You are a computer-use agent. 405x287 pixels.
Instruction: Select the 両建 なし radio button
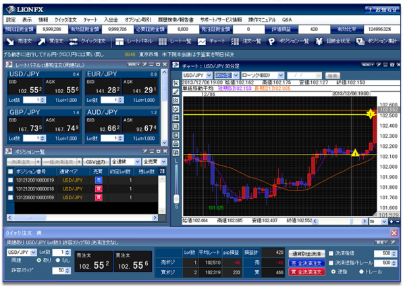pyautogui.click(x=58, y=260)
